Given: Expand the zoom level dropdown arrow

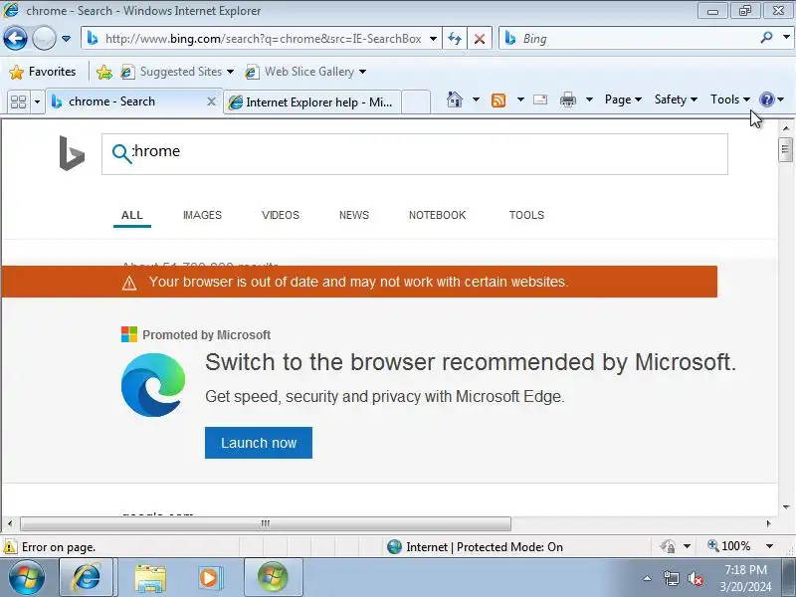Looking at the screenshot, I should [x=769, y=546].
